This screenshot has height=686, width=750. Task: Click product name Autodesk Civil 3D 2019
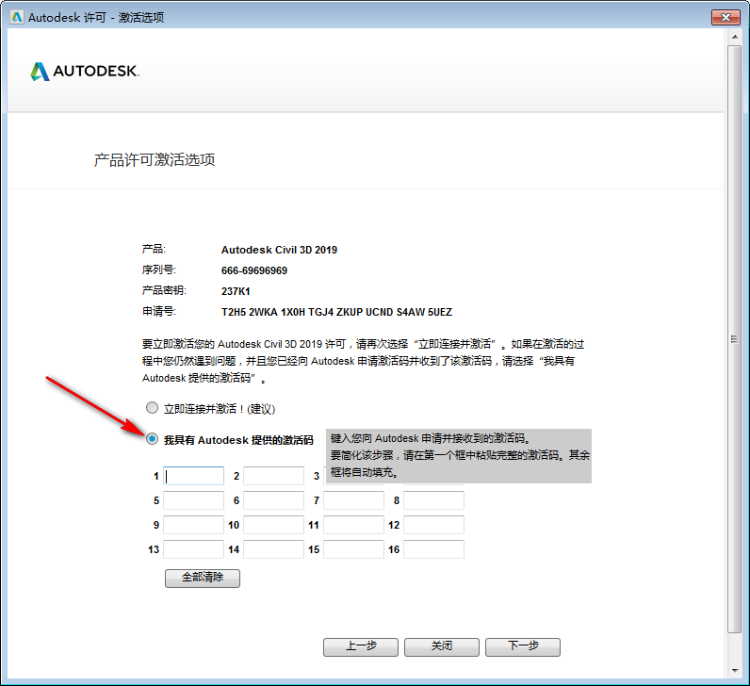coord(279,250)
